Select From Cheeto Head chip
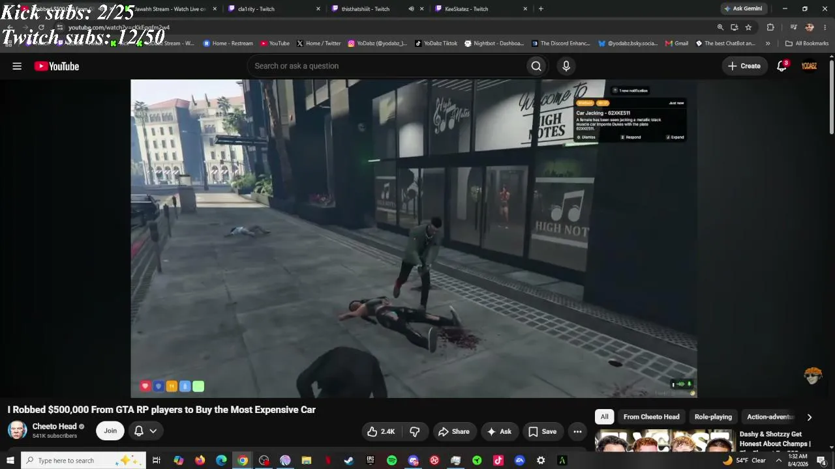Image resolution: width=835 pixels, height=469 pixels. [651, 417]
